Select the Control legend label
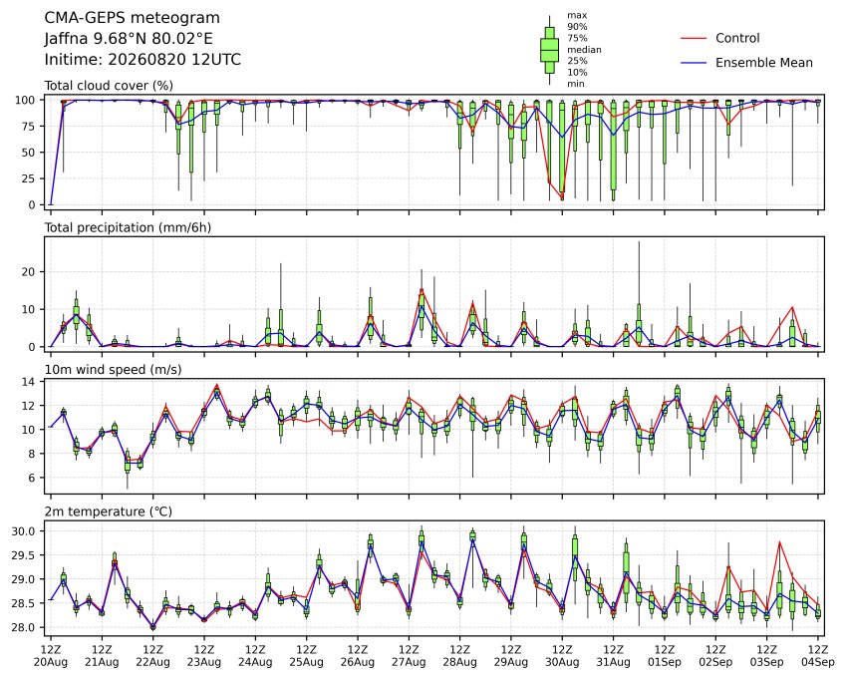 pos(737,38)
